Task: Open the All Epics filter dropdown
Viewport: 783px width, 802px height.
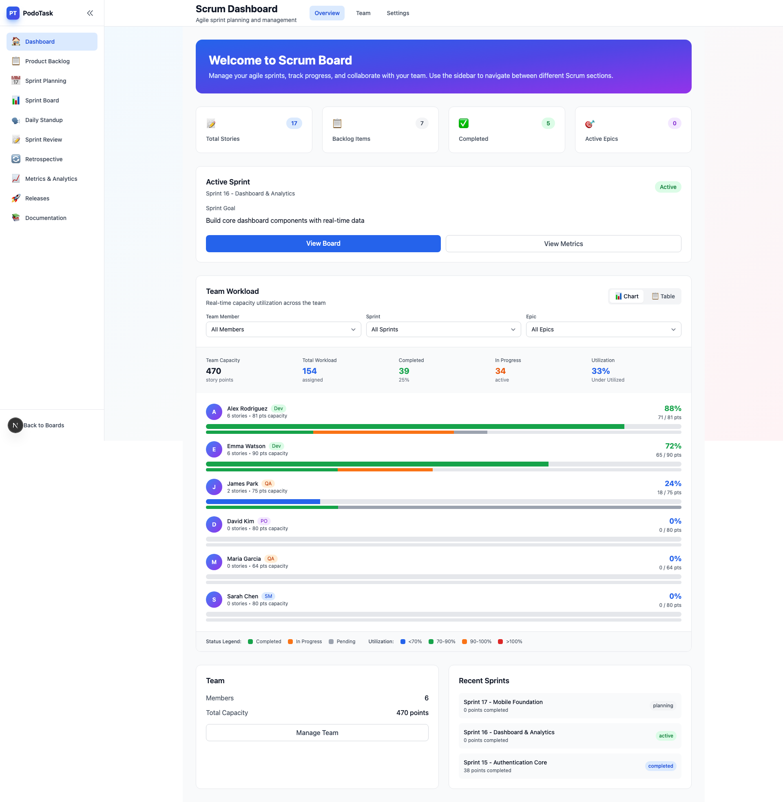Action: pos(603,329)
